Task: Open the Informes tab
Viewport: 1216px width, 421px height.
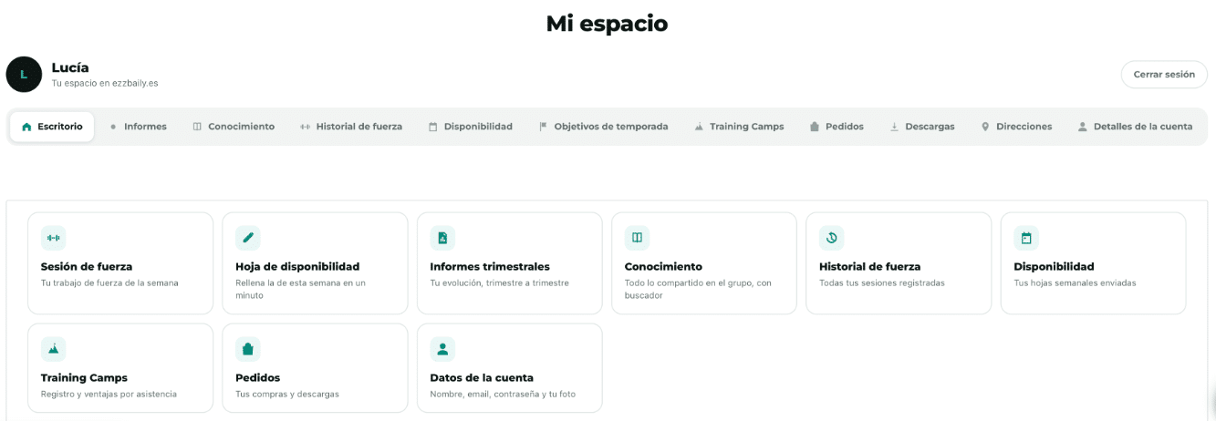Action: pyautogui.click(x=138, y=127)
